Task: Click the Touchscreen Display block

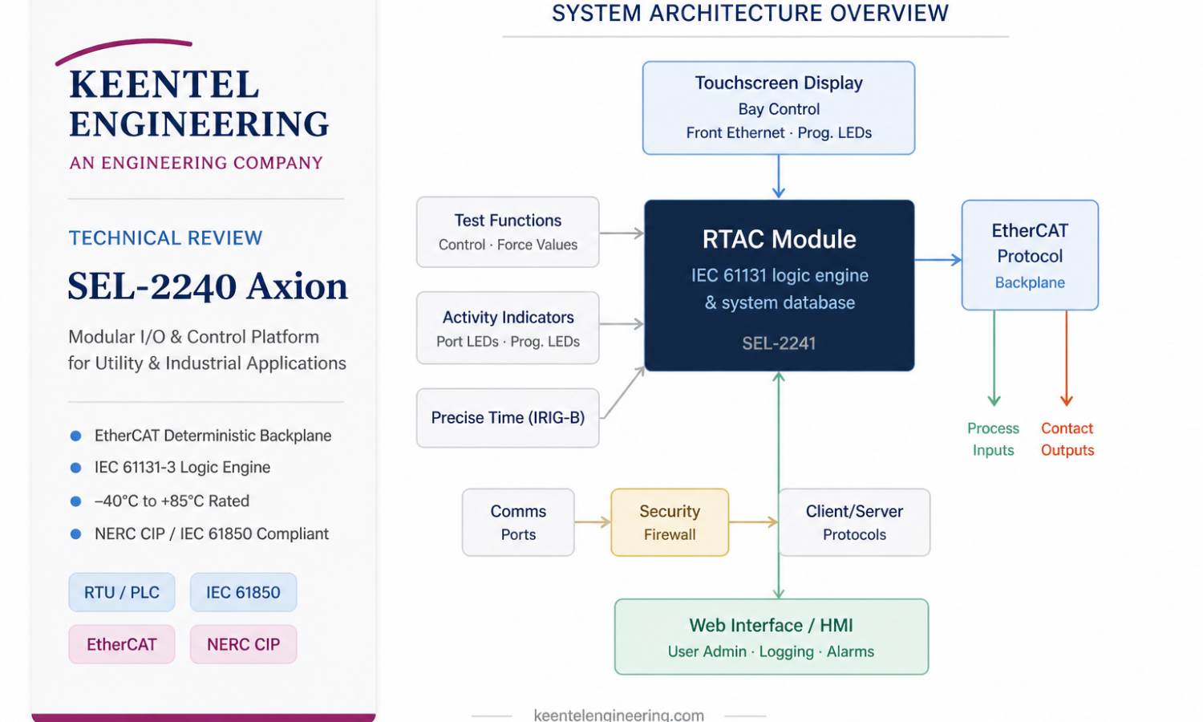Action: [779, 107]
